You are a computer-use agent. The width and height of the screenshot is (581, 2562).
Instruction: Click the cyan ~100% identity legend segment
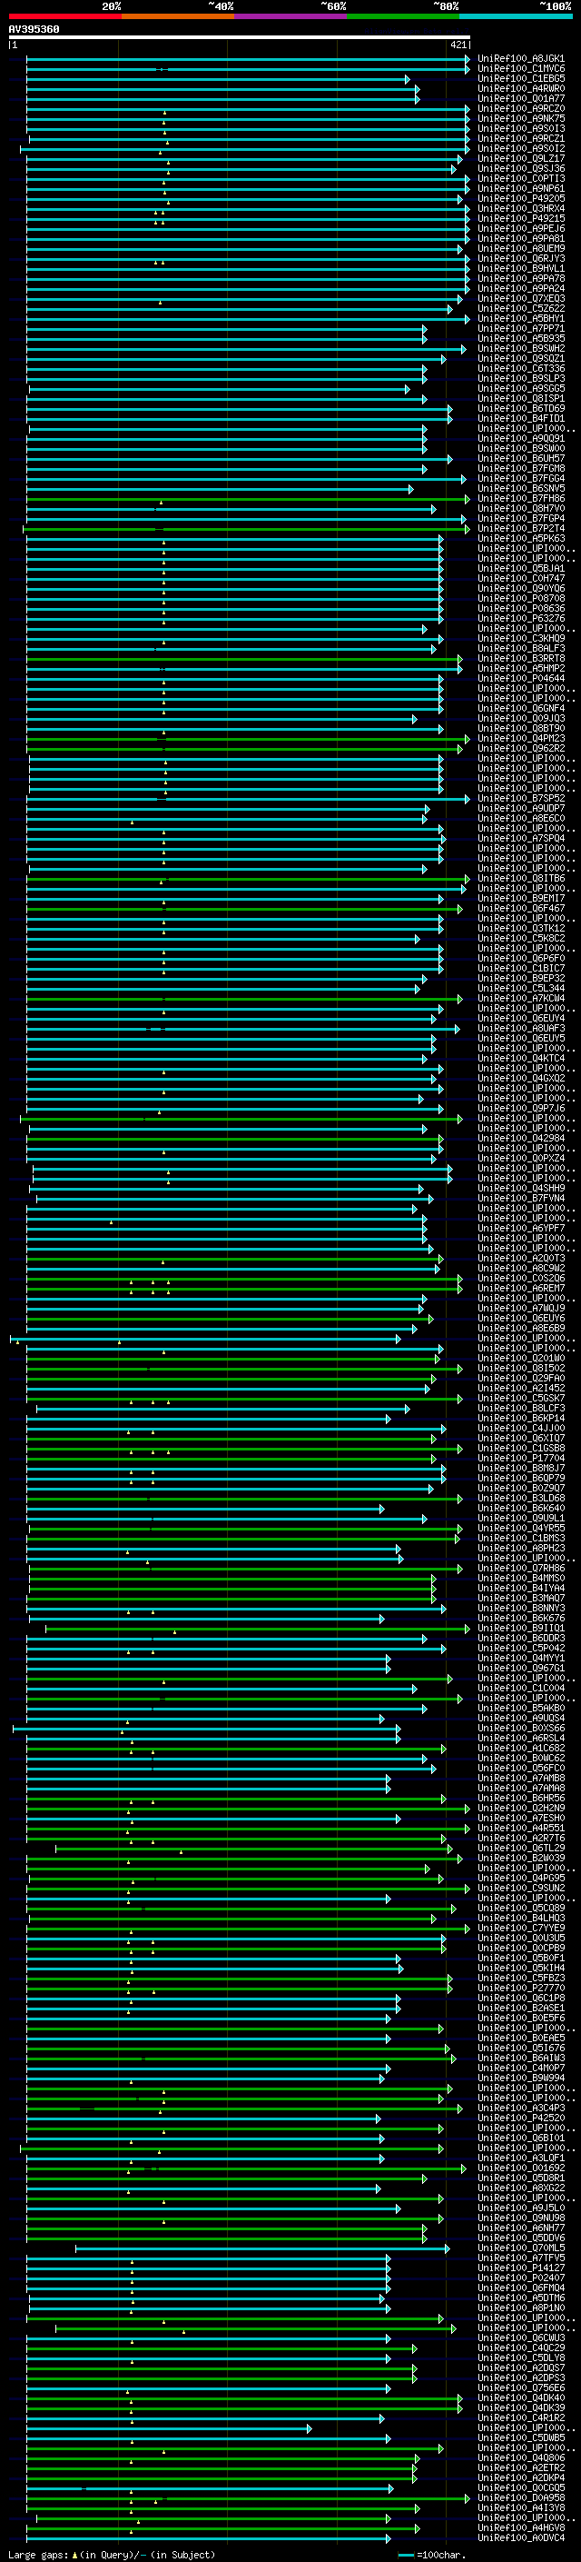[516, 16]
